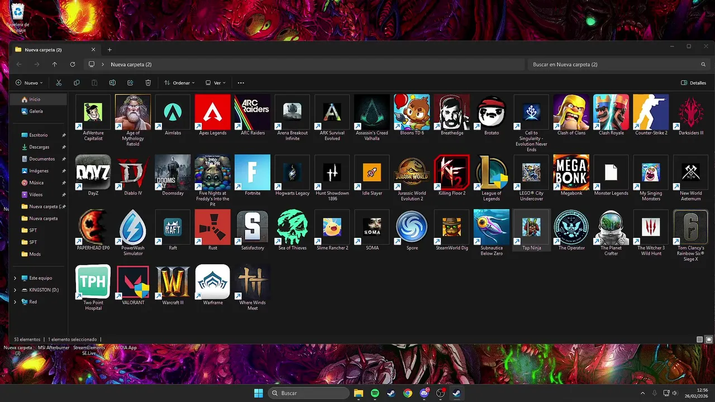Click the address bar path Nueva carpeta (2)

131,64
